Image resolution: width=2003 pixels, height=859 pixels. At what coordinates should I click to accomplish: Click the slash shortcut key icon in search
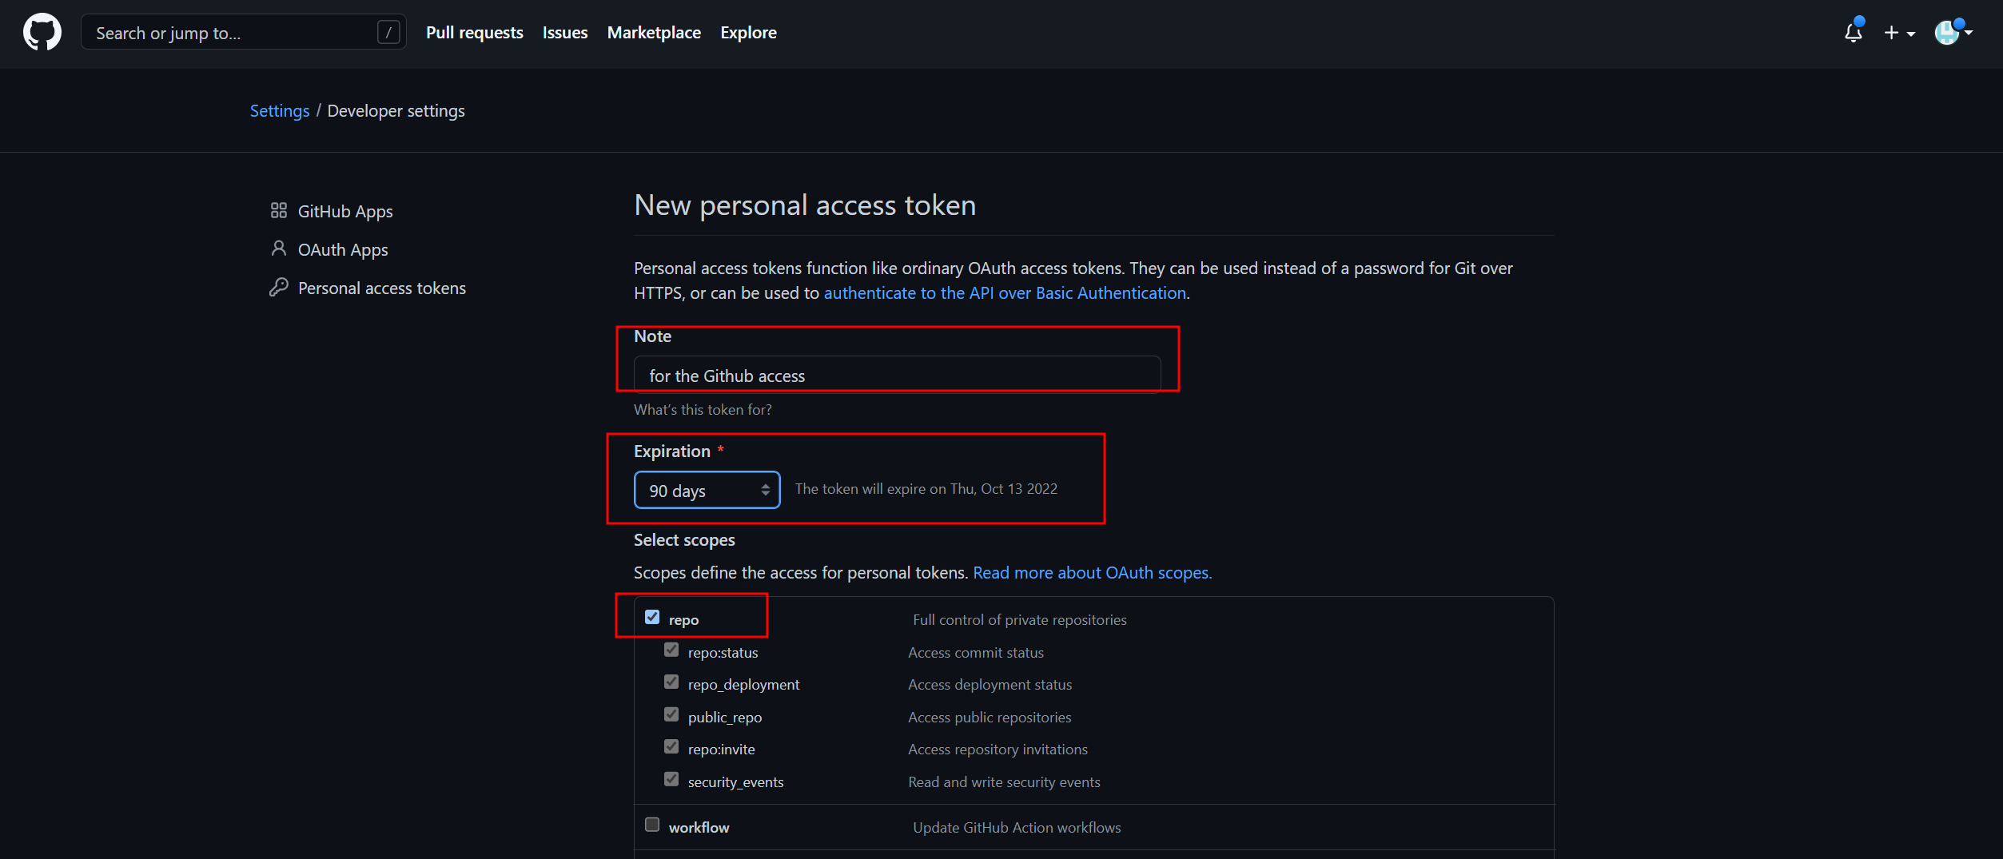coord(388,32)
